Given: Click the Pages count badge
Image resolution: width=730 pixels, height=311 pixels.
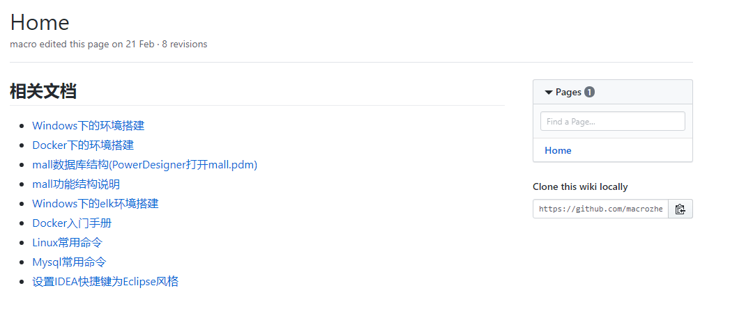Looking at the screenshot, I should [x=589, y=92].
